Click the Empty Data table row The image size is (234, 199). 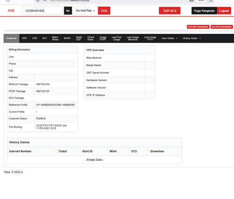[95, 160]
